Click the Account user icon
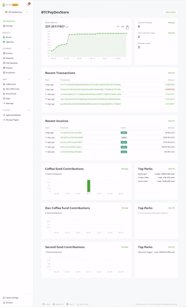The width and height of the screenshot is (186, 307). [x=4, y=303]
